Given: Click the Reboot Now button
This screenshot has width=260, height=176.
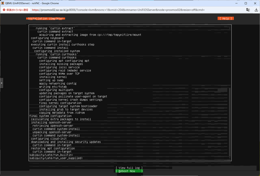Looking at the screenshot, I should (129, 171).
